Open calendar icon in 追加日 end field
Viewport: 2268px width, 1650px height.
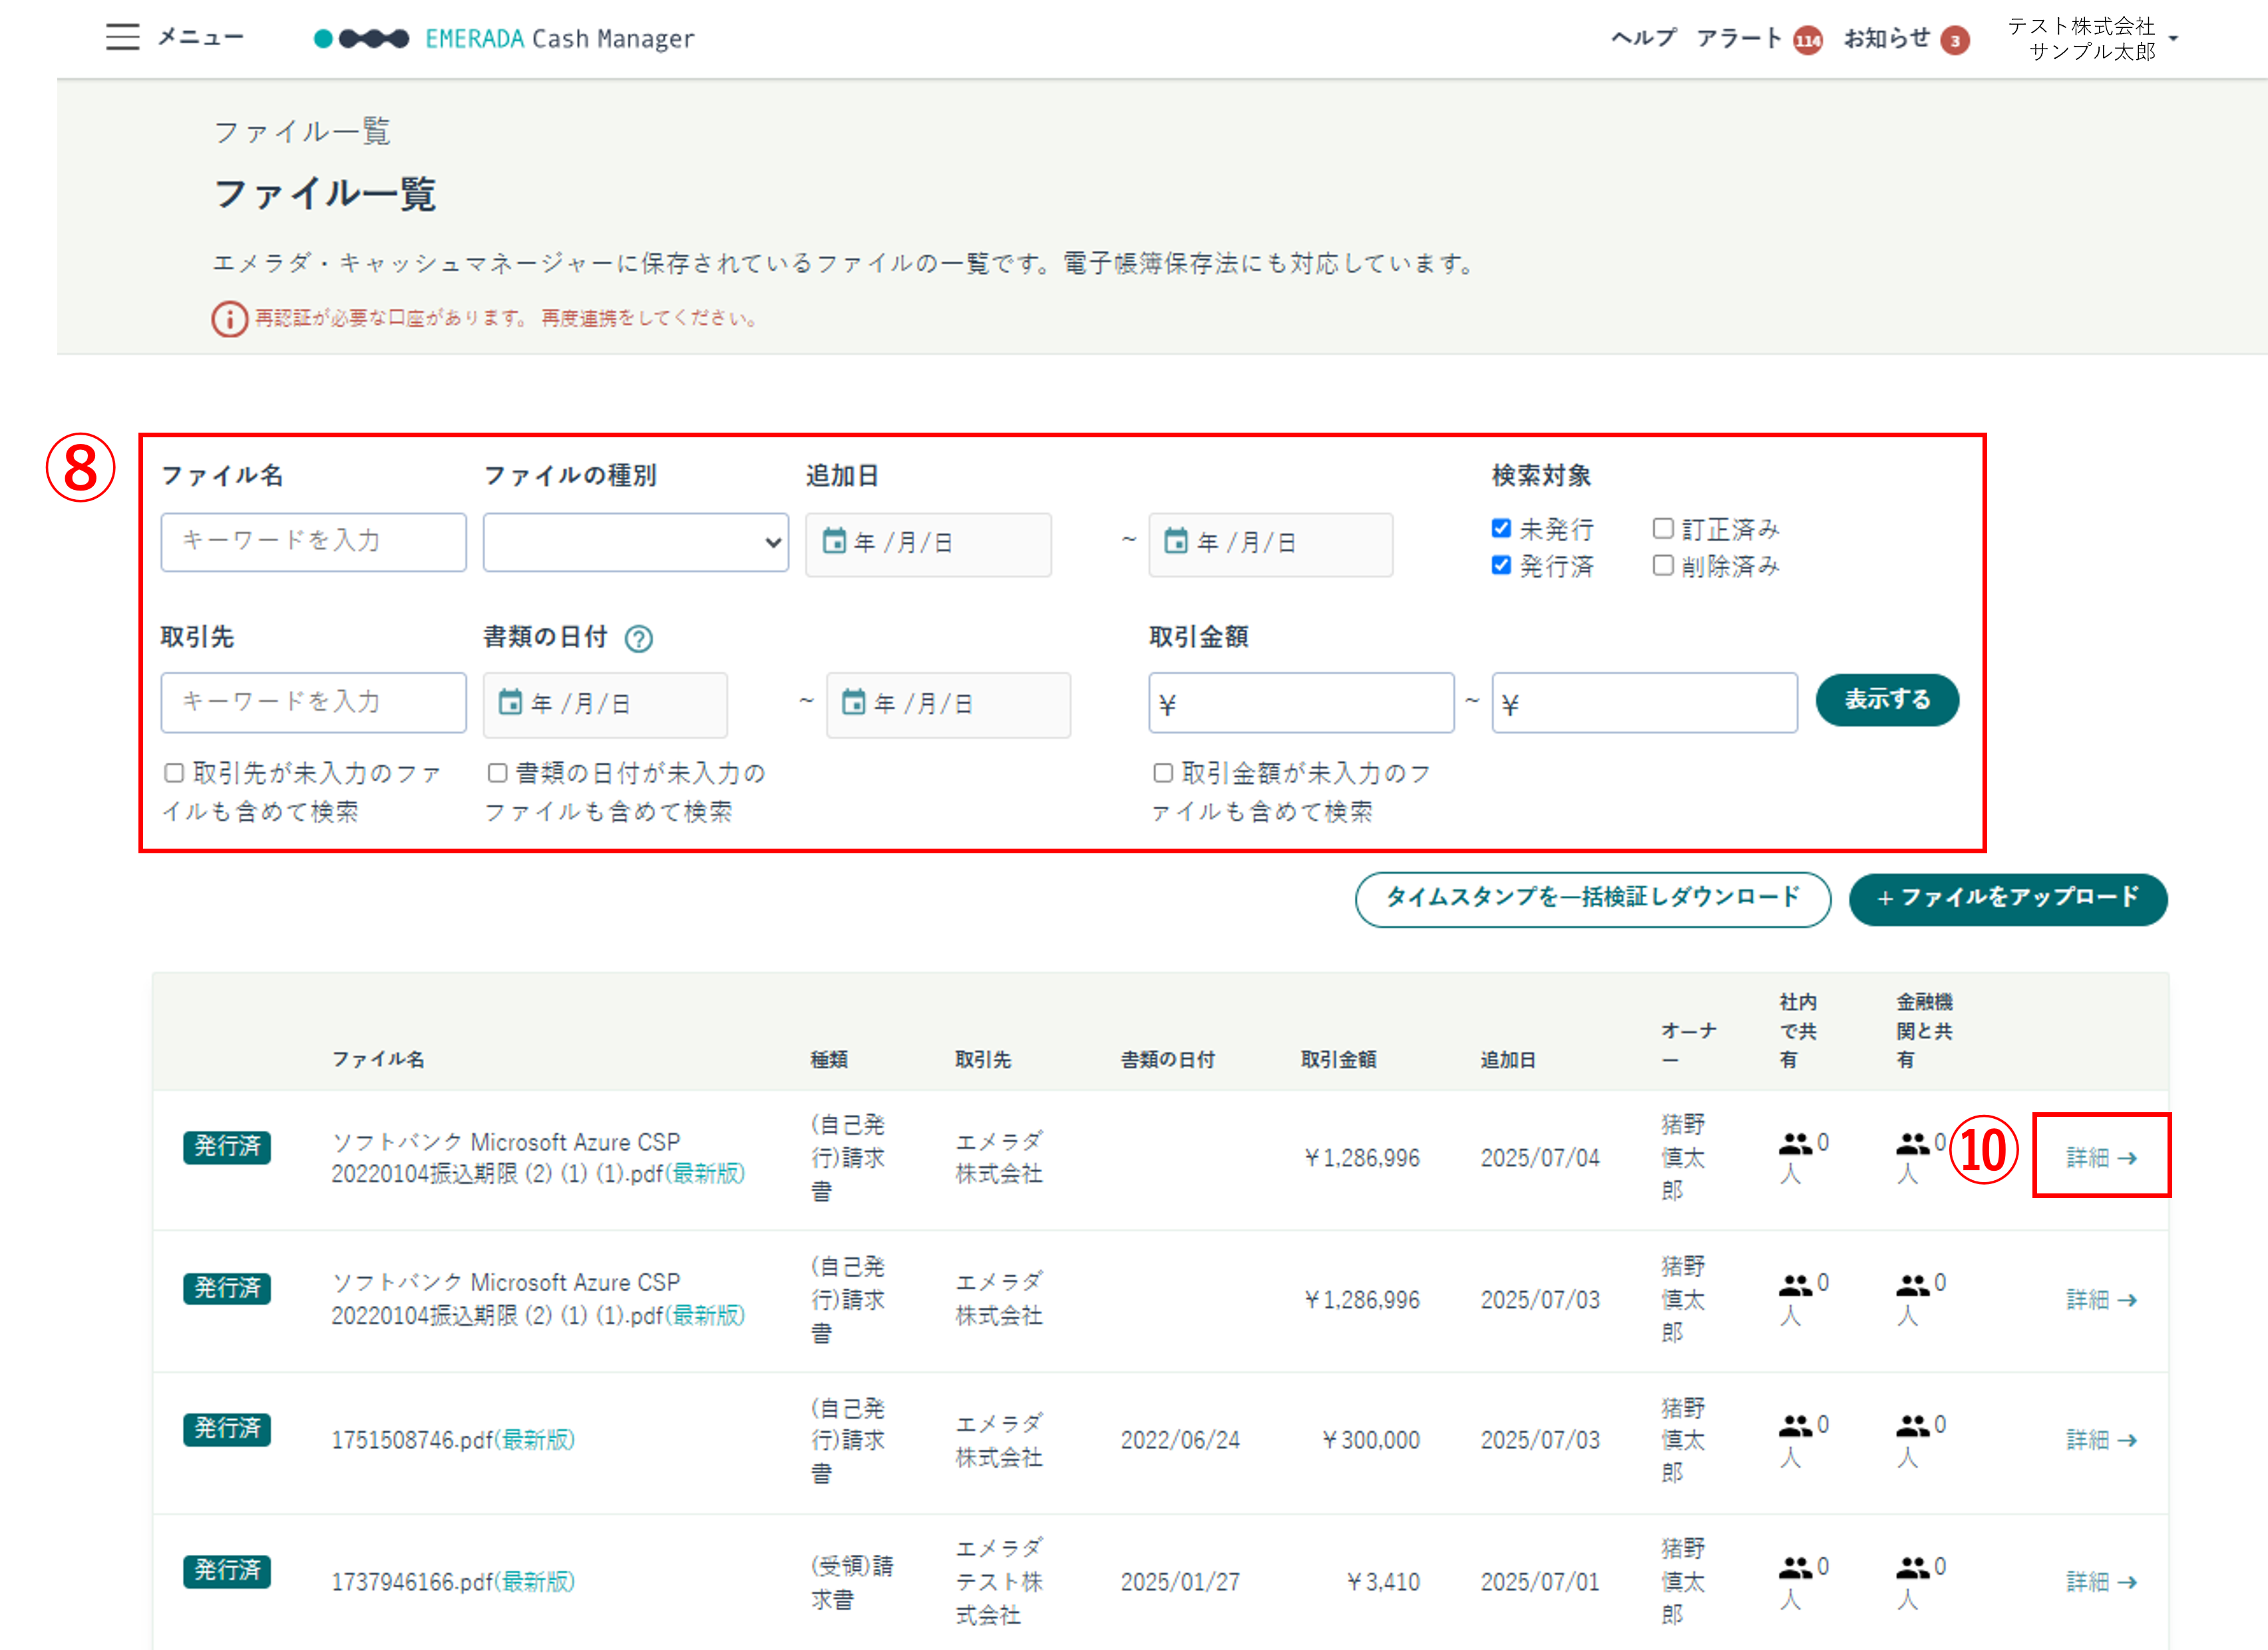1177,541
